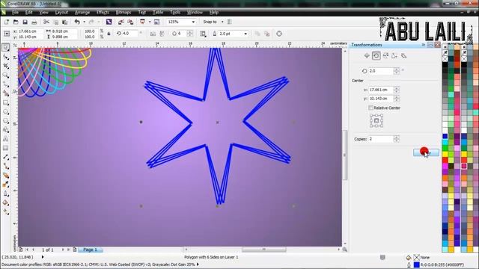Select the Shape tool in the toolbox
The width and height of the screenshot is (479, 269).
coord(6,57)
